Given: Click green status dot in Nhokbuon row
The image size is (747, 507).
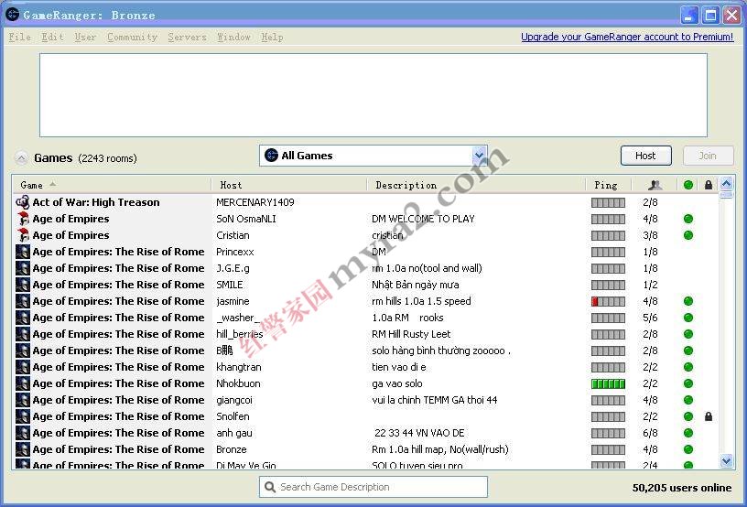Looking at the screenshot, I should 687,383.
